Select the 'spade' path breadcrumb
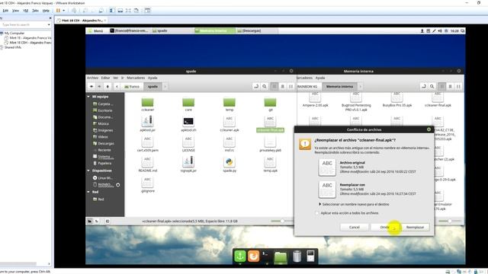This screenshot has width=488, height=274. coord(152,86)
